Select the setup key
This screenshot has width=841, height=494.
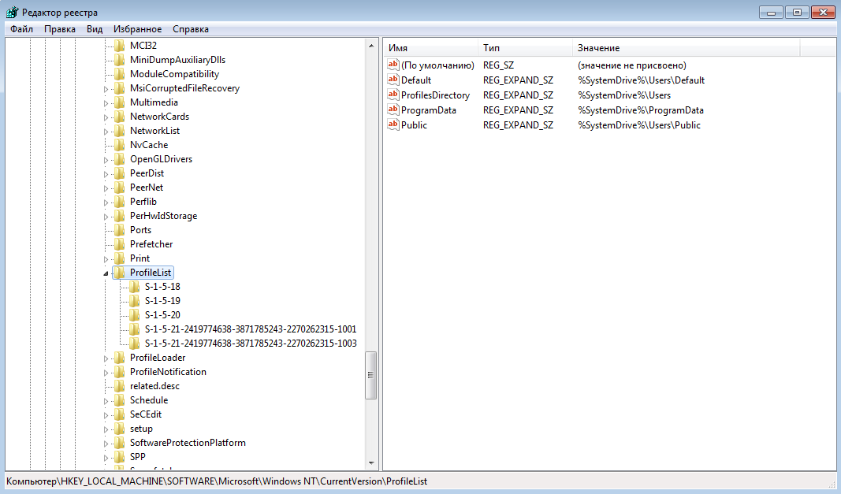pos(141,429)
